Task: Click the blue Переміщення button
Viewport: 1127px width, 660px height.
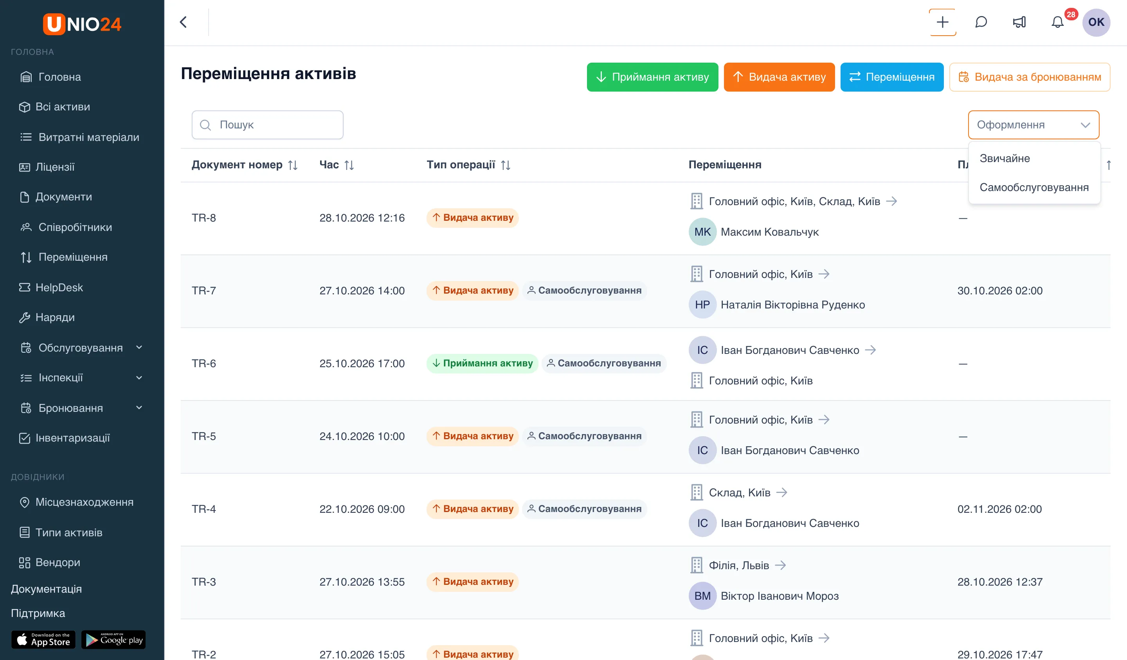Action: 892,77
